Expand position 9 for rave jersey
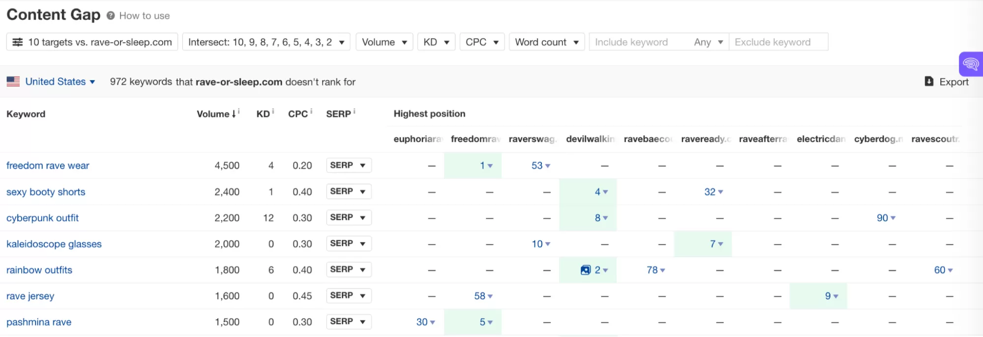The image size is (983, 337). [831, 296]
